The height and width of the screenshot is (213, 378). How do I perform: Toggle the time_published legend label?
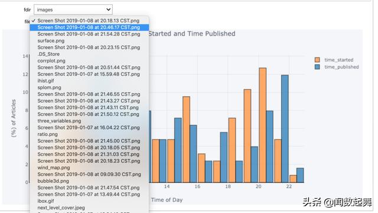pyautogui.click(x=341, y=67)
